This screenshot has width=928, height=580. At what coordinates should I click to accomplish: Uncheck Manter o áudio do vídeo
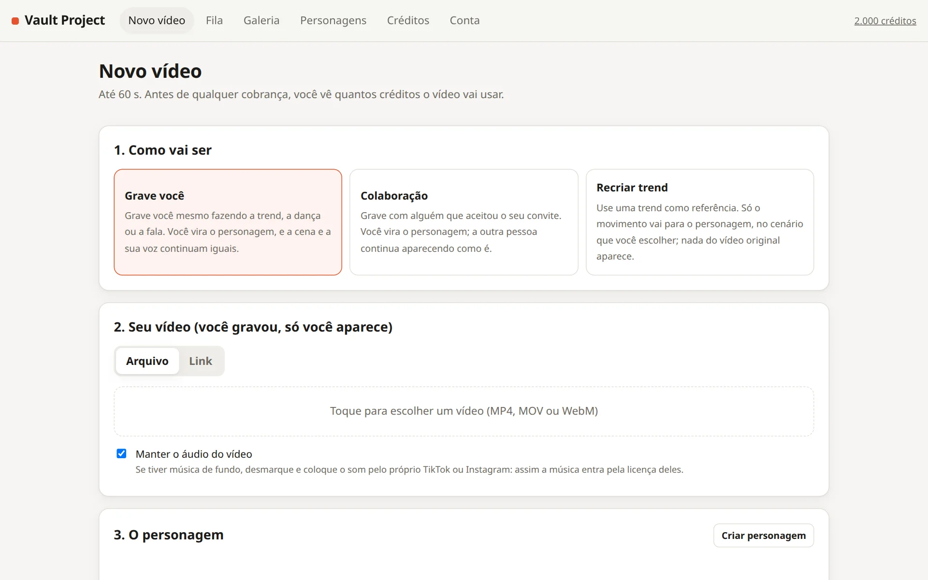[x=121, y=453]
